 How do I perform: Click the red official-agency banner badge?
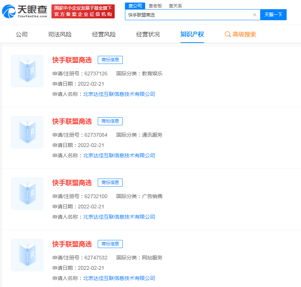[83, 11]
